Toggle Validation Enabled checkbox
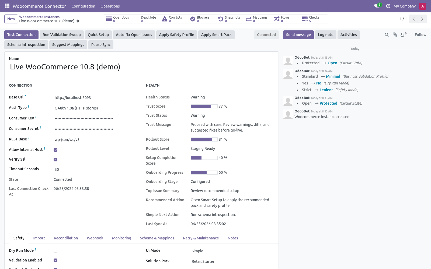The image size is (431, 269). point(55,260)
